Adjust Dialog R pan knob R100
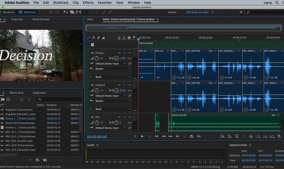 [x=116, y=90]
